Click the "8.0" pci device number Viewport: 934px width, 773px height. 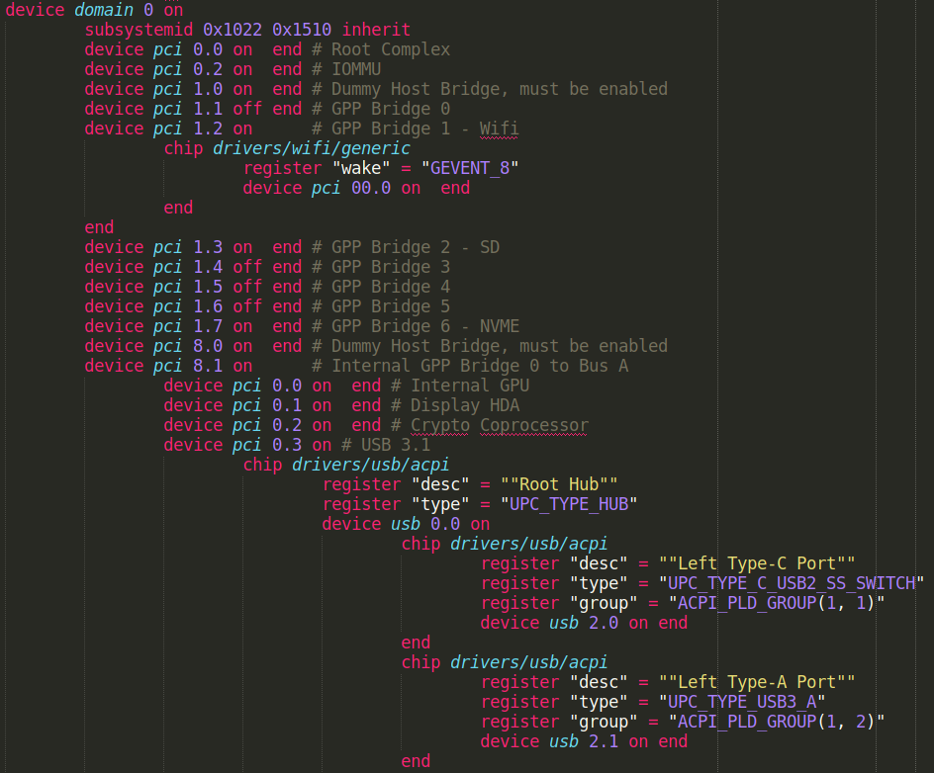point(208,346)
